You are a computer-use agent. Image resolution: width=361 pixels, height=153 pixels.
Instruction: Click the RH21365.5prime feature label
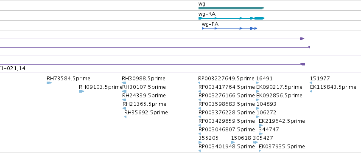(x=144, y=104)
